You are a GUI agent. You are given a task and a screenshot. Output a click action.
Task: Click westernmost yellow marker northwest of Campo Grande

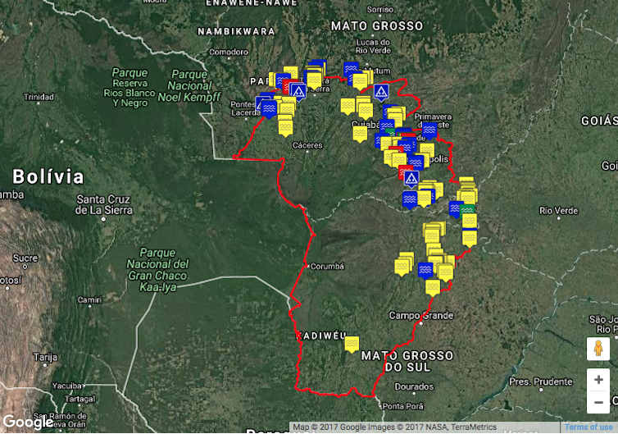[x=402, y=267]
